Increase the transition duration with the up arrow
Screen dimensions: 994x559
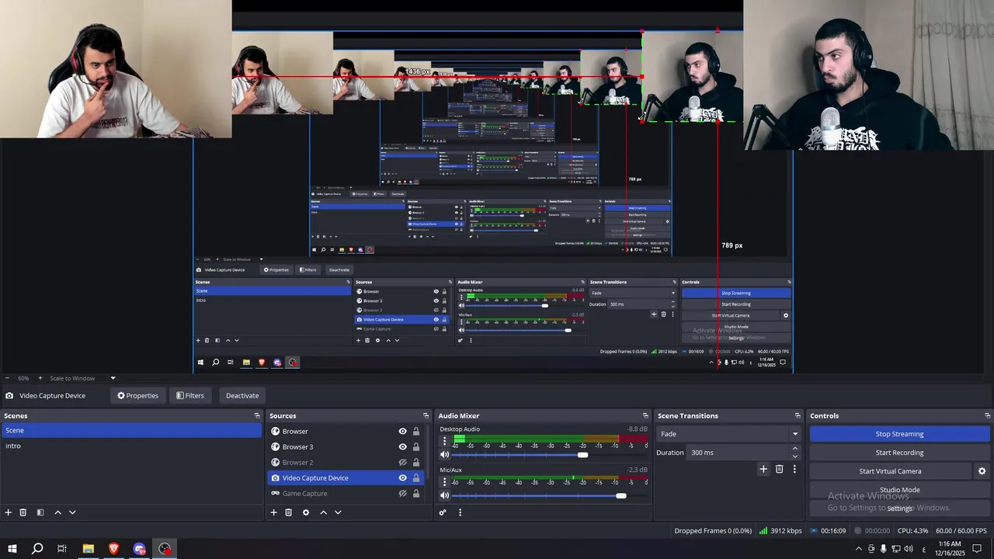point(794,449)
